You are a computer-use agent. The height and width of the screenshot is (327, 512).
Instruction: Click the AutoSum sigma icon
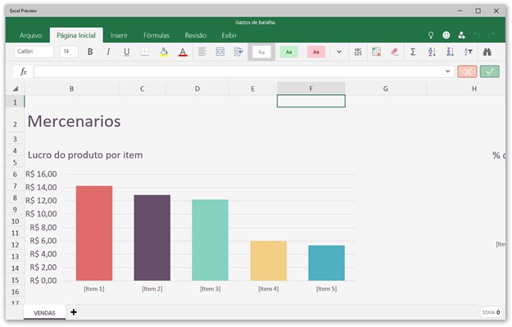click(413, 52)
